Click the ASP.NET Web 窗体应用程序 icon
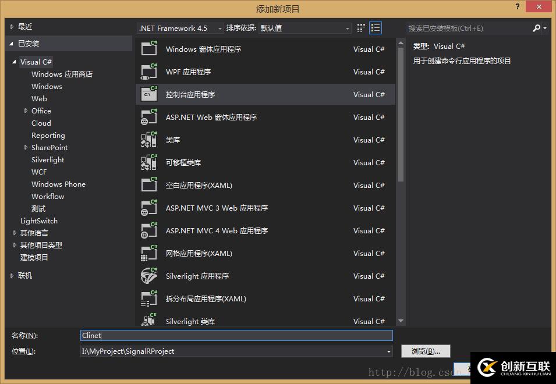556x384 pixels. click(x=149, y=116)
